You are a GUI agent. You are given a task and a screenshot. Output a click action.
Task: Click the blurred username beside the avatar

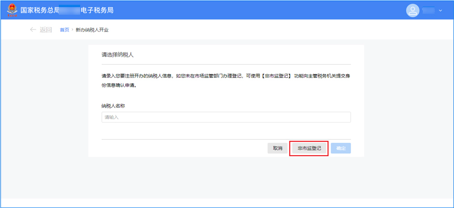coord(428,10)
